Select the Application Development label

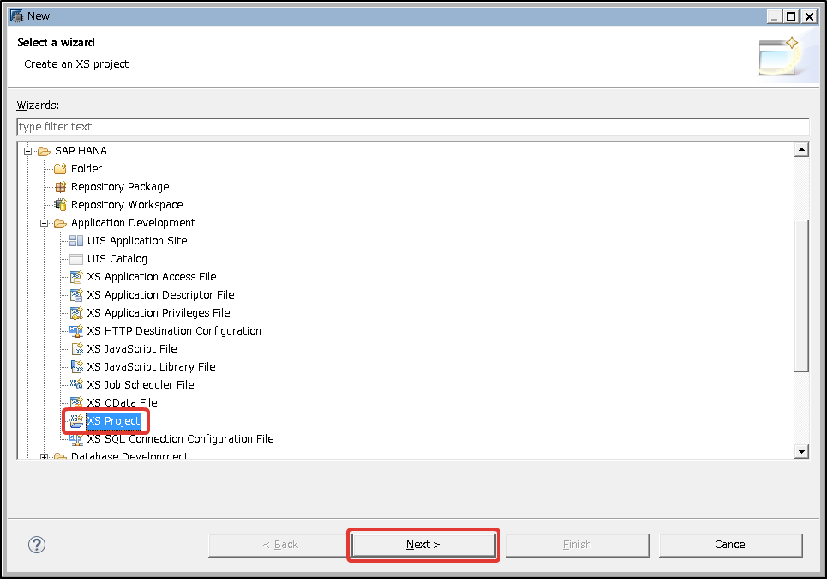click(x=133, y=223)
